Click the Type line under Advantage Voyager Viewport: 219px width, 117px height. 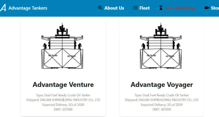162,95
